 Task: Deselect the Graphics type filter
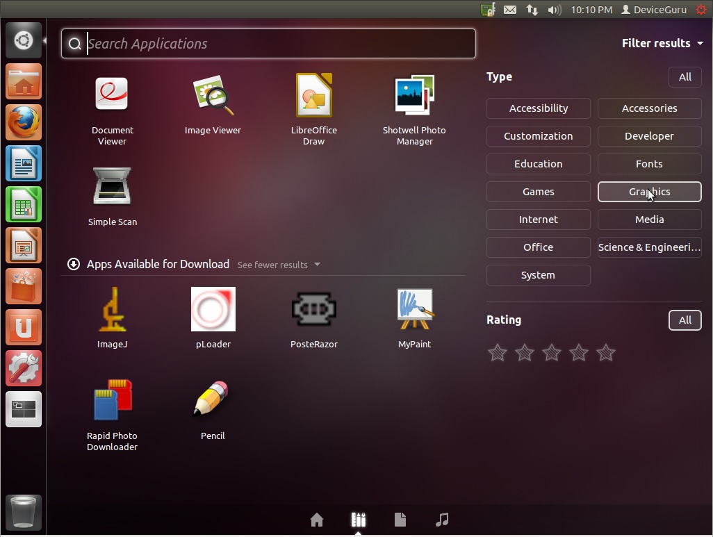pos(649,192)
